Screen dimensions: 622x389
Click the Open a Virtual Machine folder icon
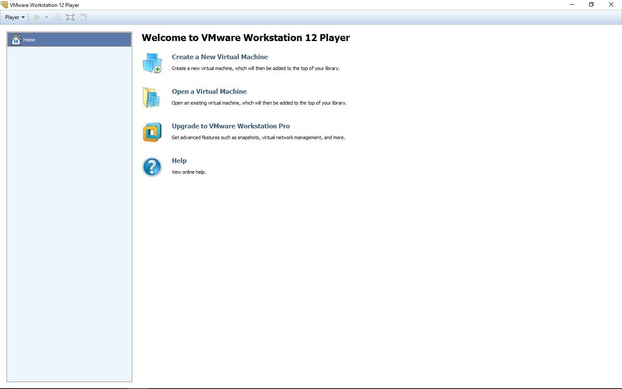[x=152, y=98]
